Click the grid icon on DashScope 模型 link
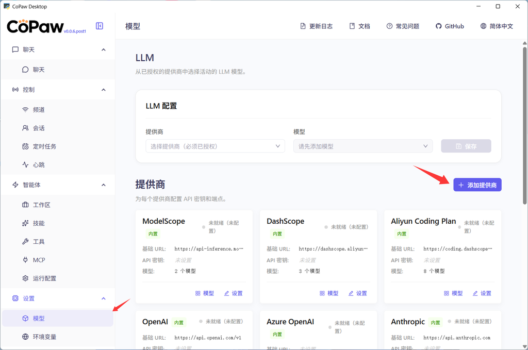Image resolution: width=528 pixels, height=350 pixels. pos(322,293)
